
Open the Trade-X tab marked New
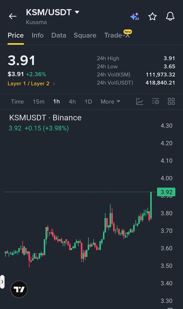click(x=117, y=35)
